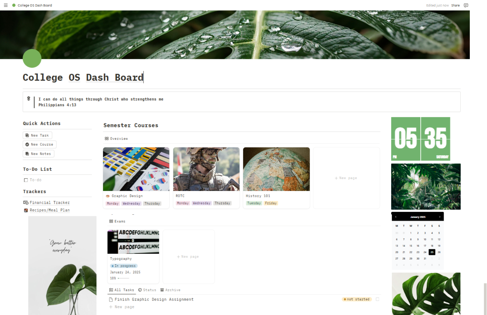Open the Recipes/Meal Plan page icon
The width and height of the screenshot is (487, 315).
click(x=26, y=210)
